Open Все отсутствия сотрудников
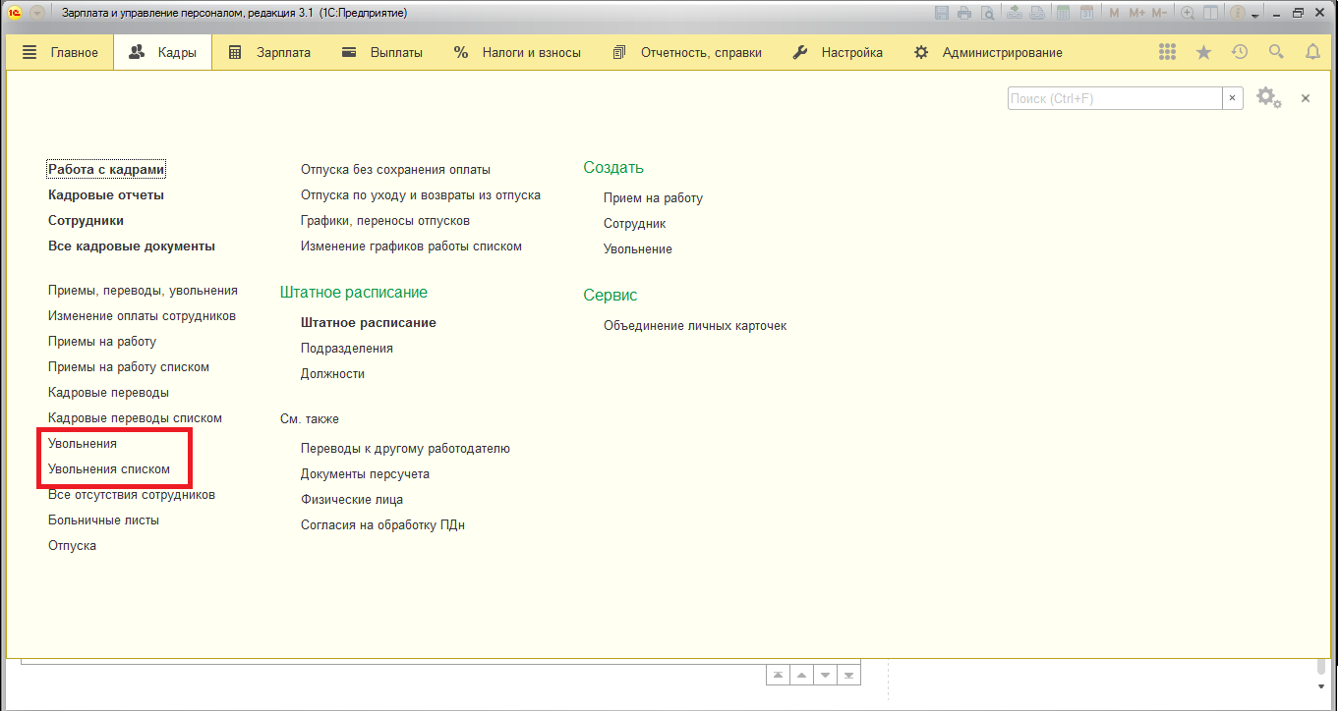Image resolution: width=1339 pixels, height=711 pixels. tap(132, 494)
